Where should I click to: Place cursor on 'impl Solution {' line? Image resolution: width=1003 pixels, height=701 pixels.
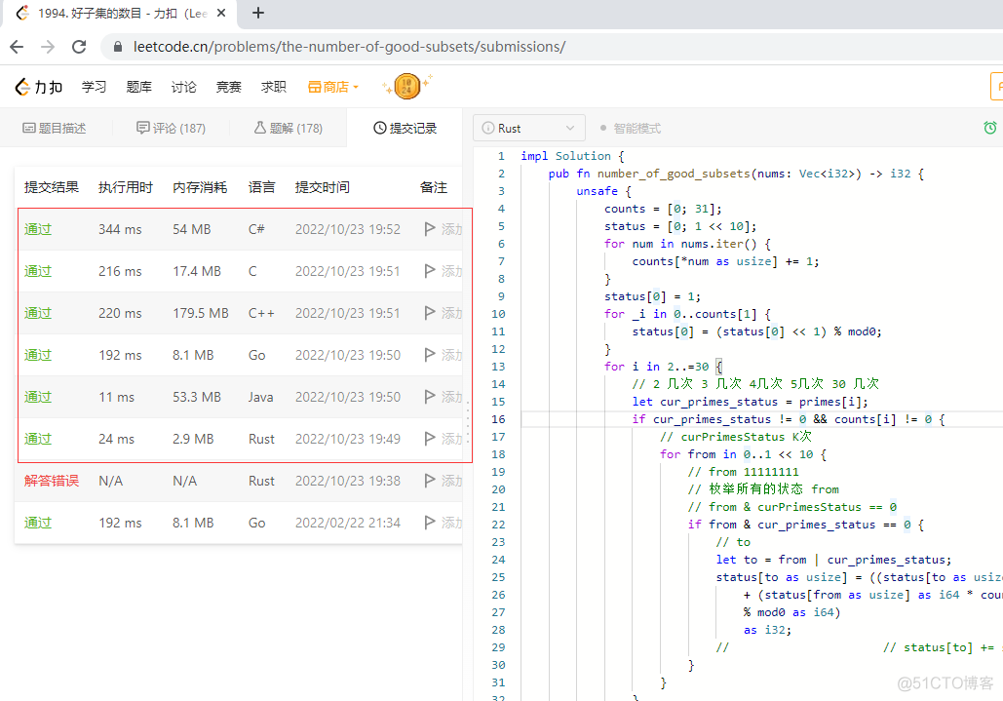click(572, 156)
